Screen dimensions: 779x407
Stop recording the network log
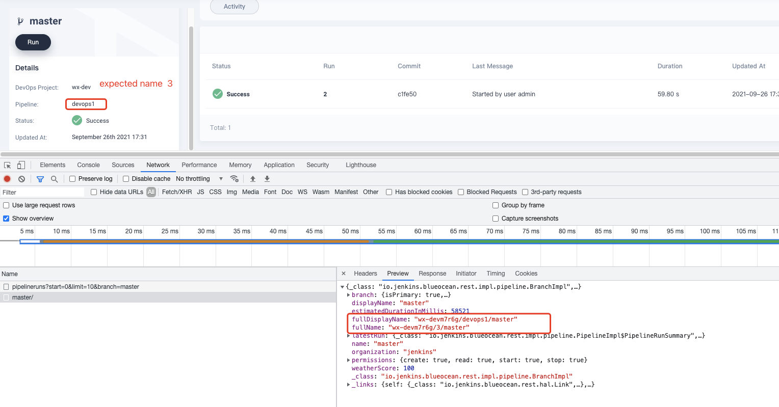(6, 178)
